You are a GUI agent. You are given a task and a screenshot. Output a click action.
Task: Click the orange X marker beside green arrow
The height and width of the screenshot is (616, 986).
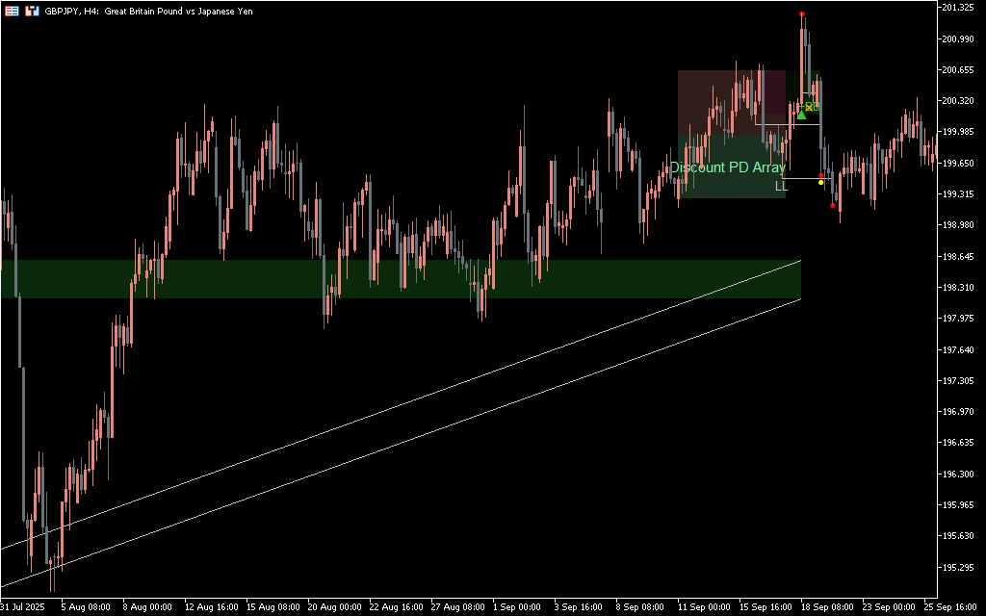(x=811, y=106)
